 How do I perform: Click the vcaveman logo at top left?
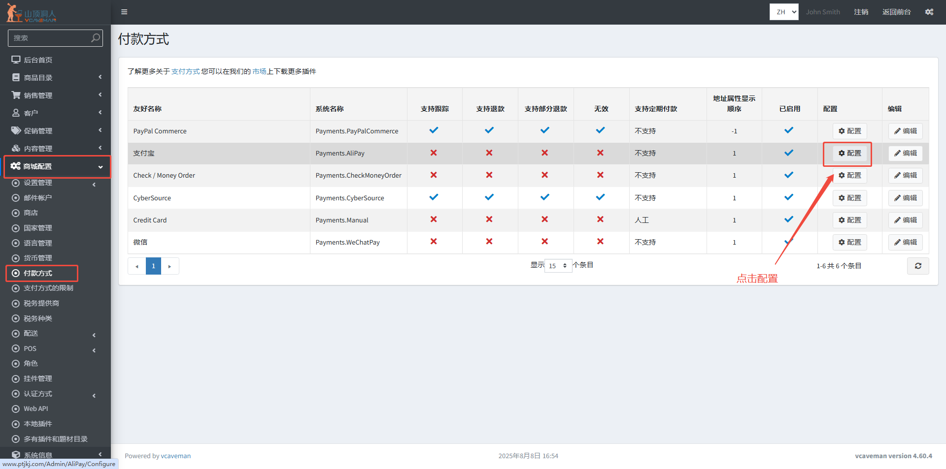32,13
